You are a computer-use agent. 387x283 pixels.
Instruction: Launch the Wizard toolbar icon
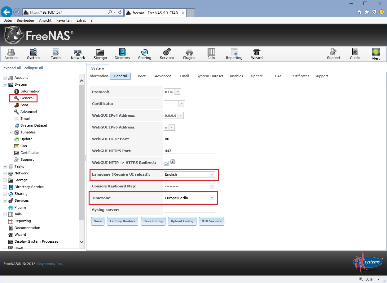pyautogui.click(x=257, y=54)
